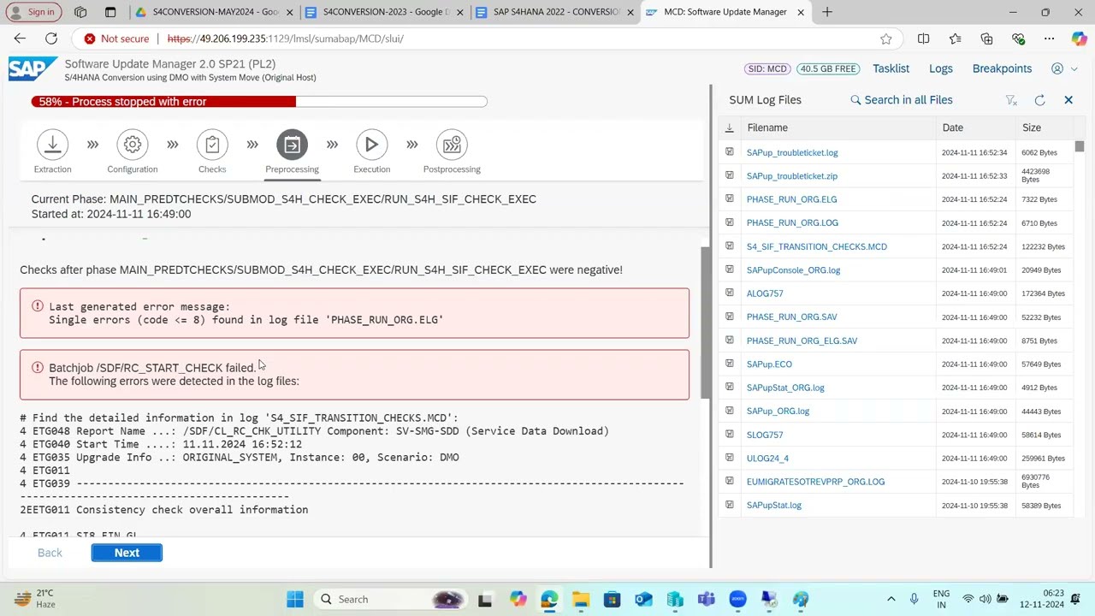Select the Preprocessing phase icon
Image resolution: width=1095 pixels, height=616 pixels.
point(292,145)
